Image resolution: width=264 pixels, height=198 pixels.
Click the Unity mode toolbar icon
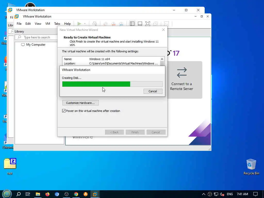click(155, 24)
